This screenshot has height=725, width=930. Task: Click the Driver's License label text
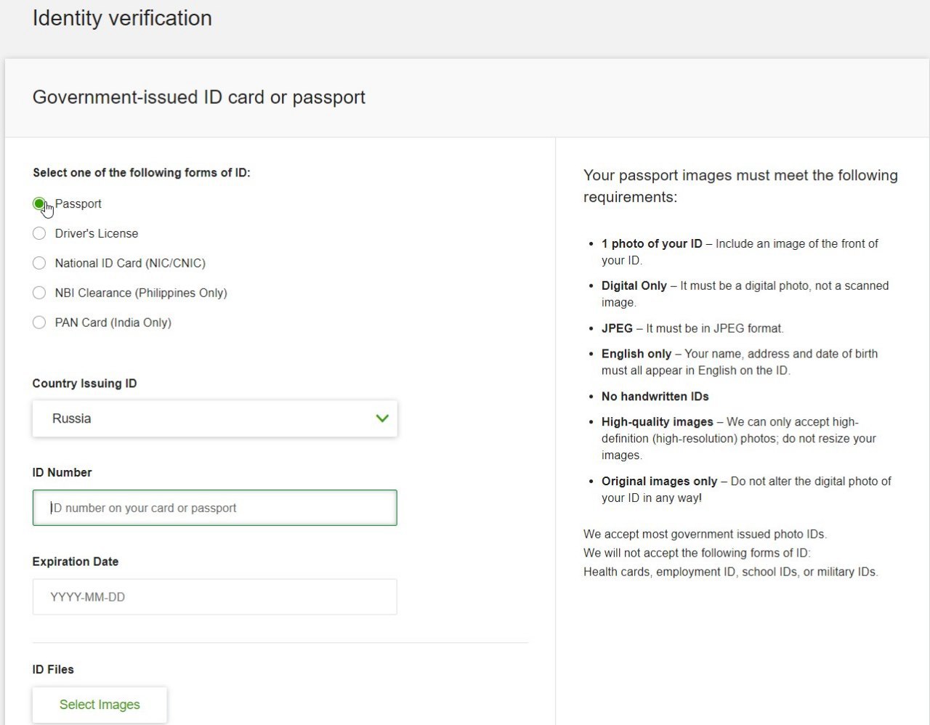[x=97, y=233]
